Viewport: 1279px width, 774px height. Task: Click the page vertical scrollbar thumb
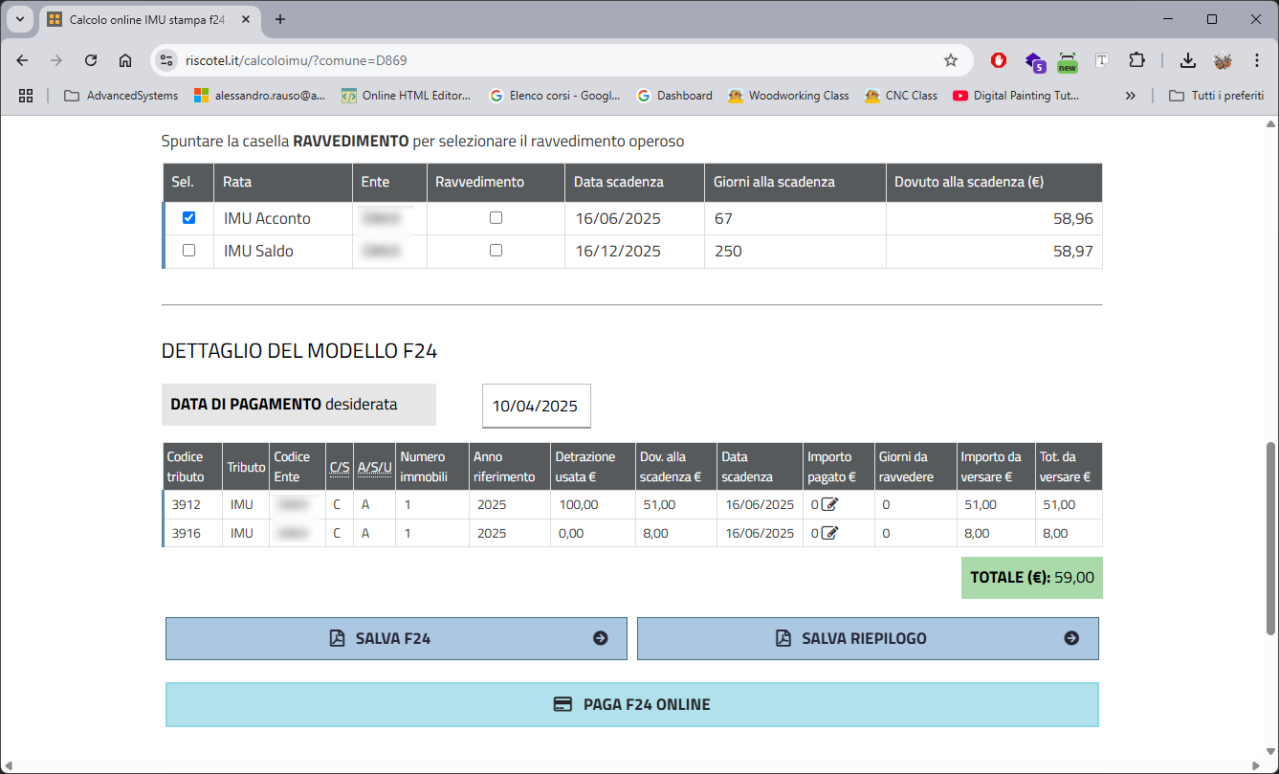(x=1270, y=538)
